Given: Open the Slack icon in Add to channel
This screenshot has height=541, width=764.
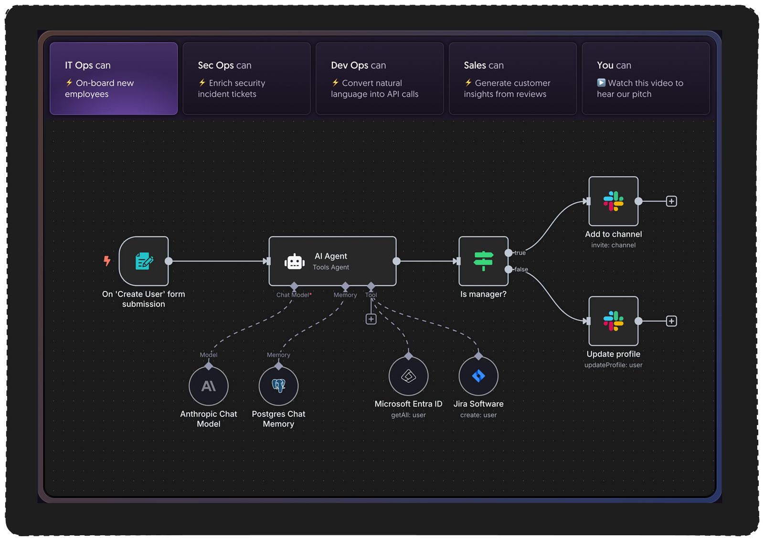Looking at the screenshot, I should coord(614,201).
